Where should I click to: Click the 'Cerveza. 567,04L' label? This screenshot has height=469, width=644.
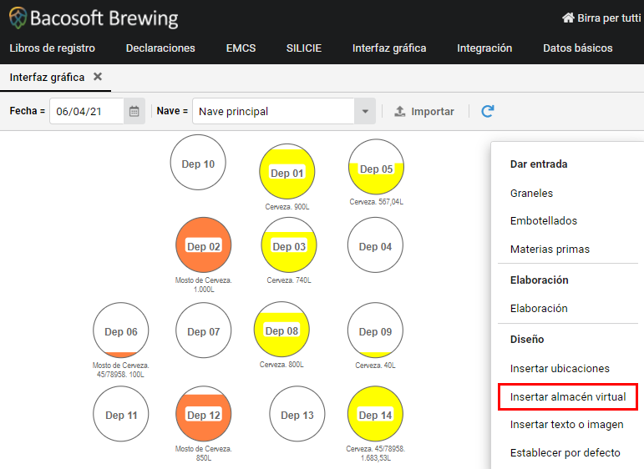[x=376, y=202]
